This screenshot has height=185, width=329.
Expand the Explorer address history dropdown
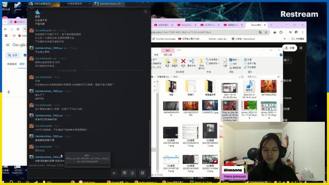click(239, 77)
